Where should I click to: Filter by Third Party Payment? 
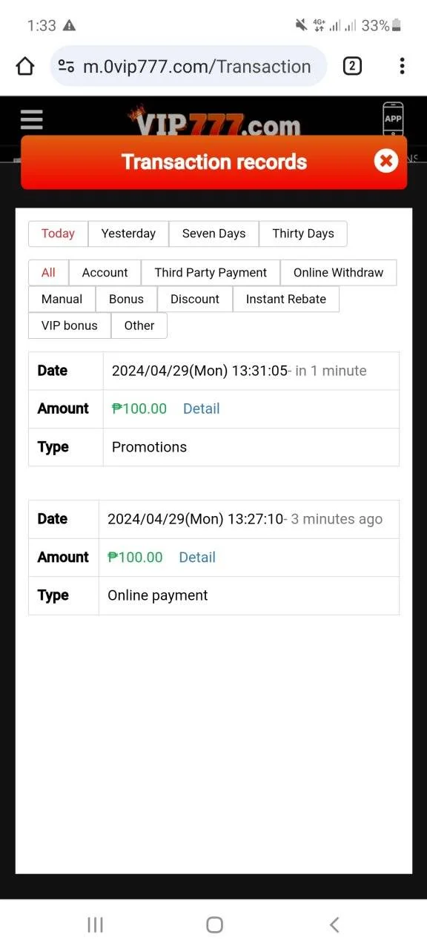pyautogui.click(x=211, y=273)
